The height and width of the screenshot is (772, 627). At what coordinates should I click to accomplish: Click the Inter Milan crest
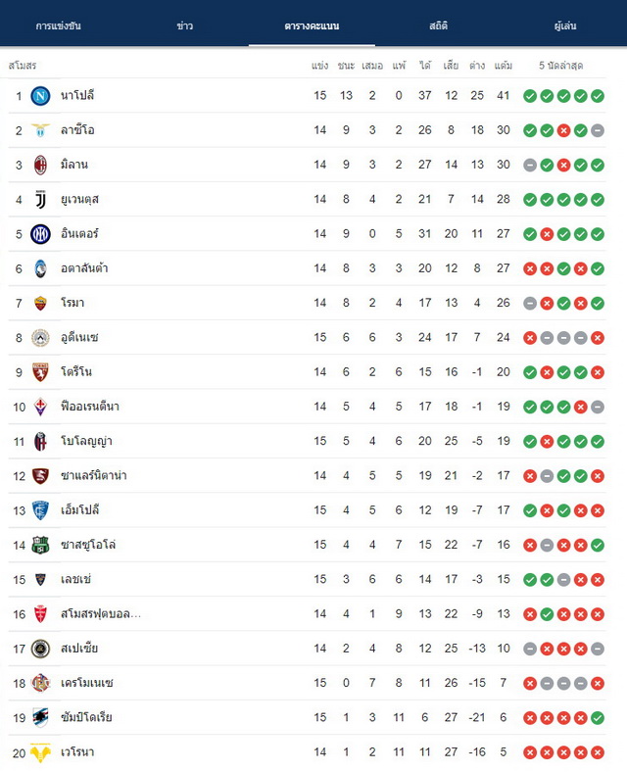pyautogui.click(x=40, y=234)
